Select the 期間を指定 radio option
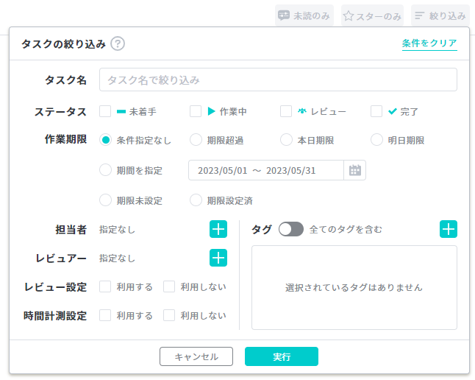The width and height of the screenshot is (475, 380). [105, 170]
